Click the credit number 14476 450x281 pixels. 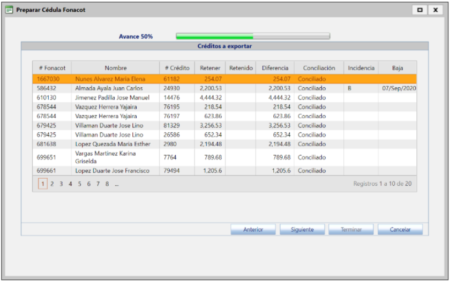[x=171, y=97]
